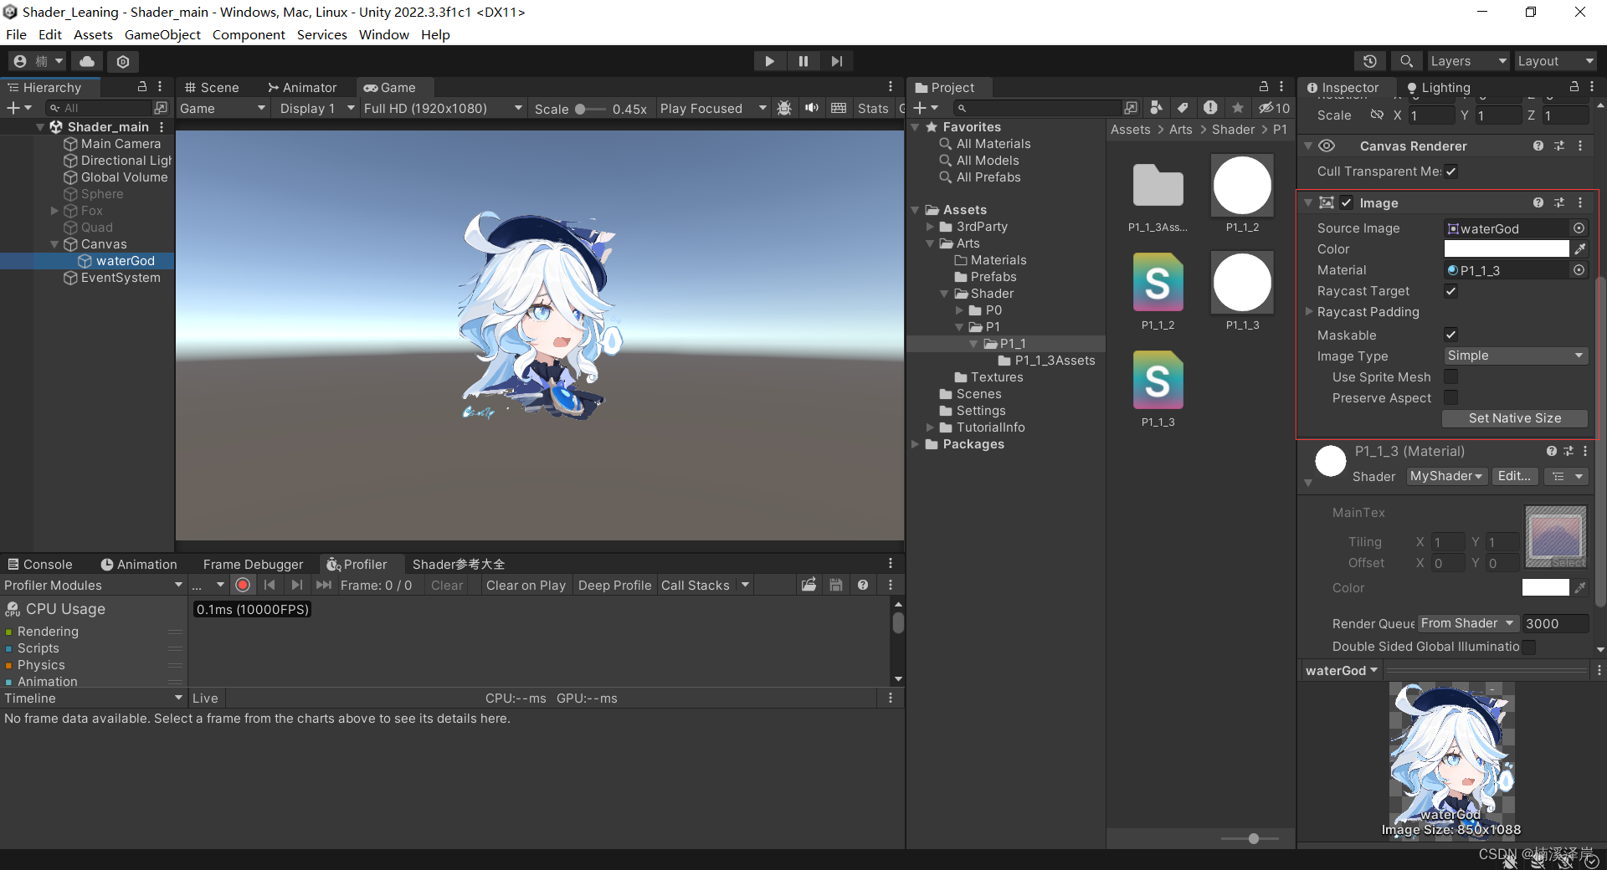Toggle Cull Transparent Mesh checkbox
The image size is (1607, 870).
click(1451, 171)
